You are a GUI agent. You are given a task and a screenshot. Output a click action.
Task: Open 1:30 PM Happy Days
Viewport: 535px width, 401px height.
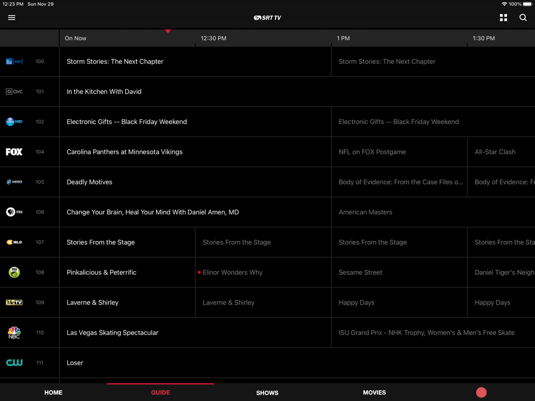pos(501,303)
